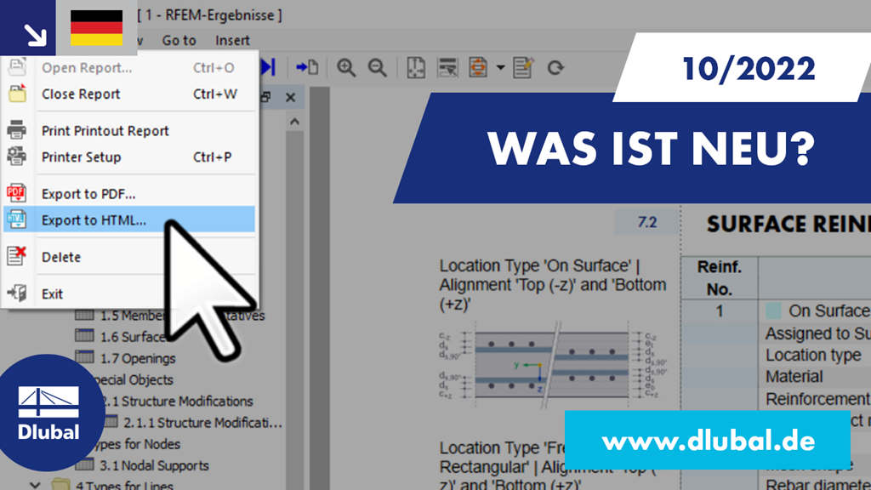Click the Printer Setup icon

coord(17,157)
